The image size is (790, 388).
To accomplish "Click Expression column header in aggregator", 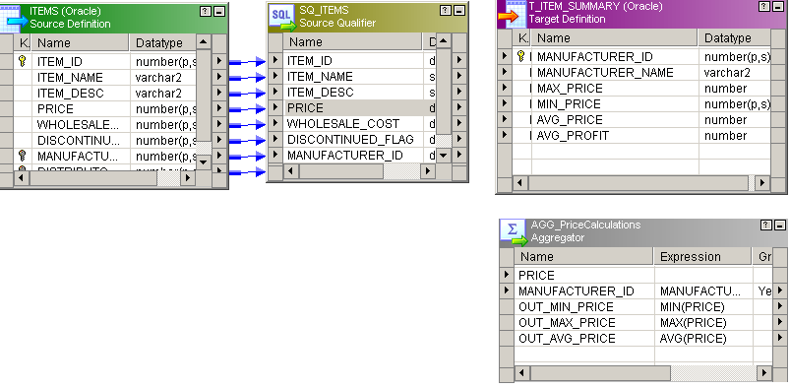I will pos(702,256).
